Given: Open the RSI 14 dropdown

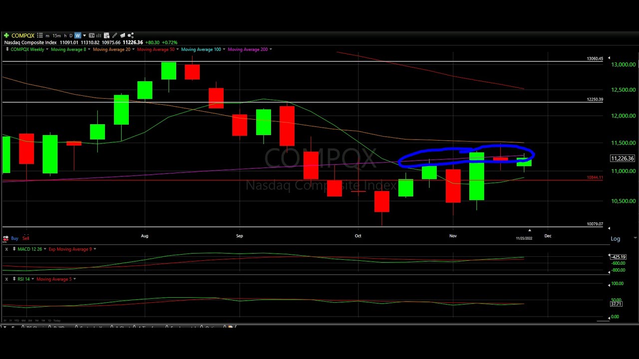Looking at the screenshot, I should pyautogui.click(x=32, y=279).
